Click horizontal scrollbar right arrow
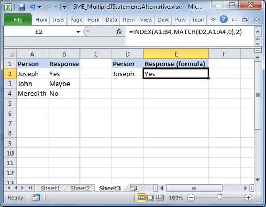The height and width of the screenshot is (207, 266). click(x=245, y=188)
